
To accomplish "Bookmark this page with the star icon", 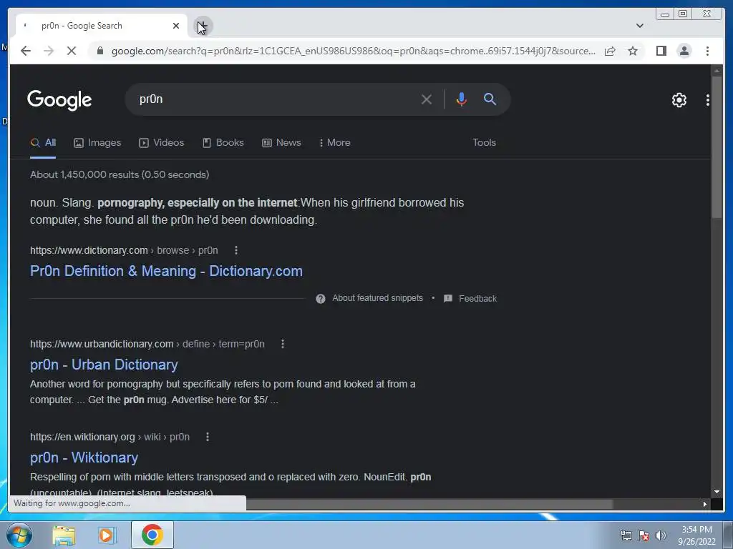I will (633, 51).
